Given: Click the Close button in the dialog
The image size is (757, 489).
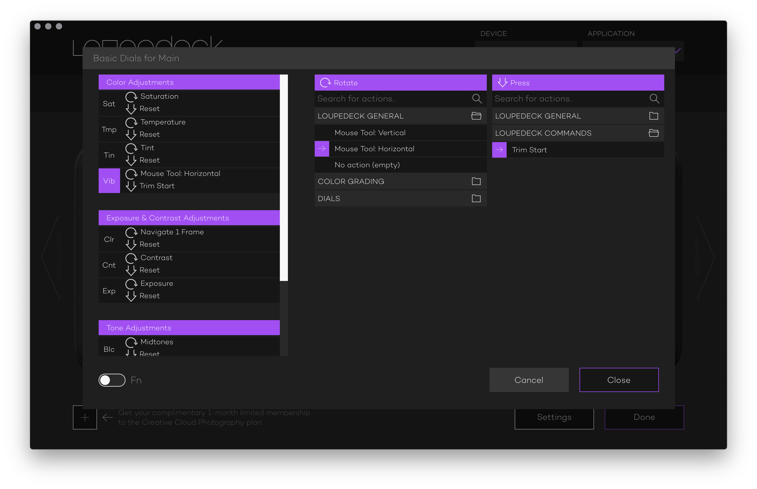Looking at the screenshot, I should click(619, 380).
